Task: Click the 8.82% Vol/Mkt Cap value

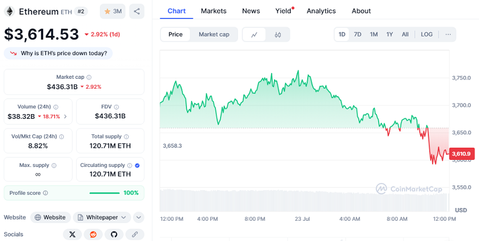Action: point(38,146)
